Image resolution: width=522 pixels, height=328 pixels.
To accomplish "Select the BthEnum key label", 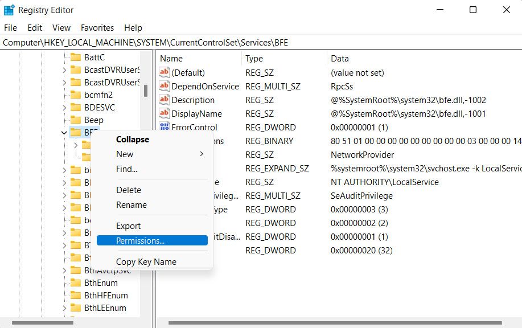I will click(101, 282).
